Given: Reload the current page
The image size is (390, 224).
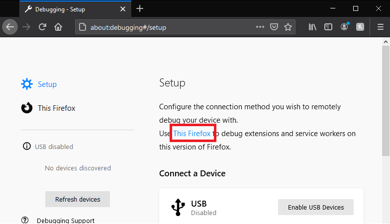Looking at the screenshot, I should [43, 27].
